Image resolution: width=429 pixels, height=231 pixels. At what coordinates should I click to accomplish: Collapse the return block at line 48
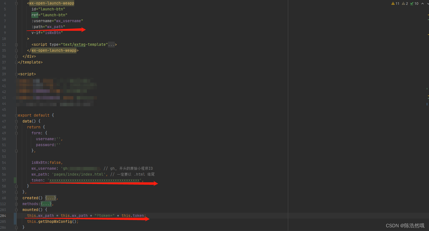(16, 127)
